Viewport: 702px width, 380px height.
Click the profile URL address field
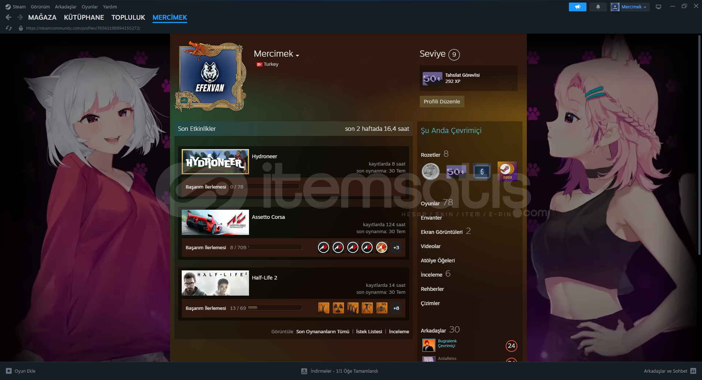click(x=83, y=28)
